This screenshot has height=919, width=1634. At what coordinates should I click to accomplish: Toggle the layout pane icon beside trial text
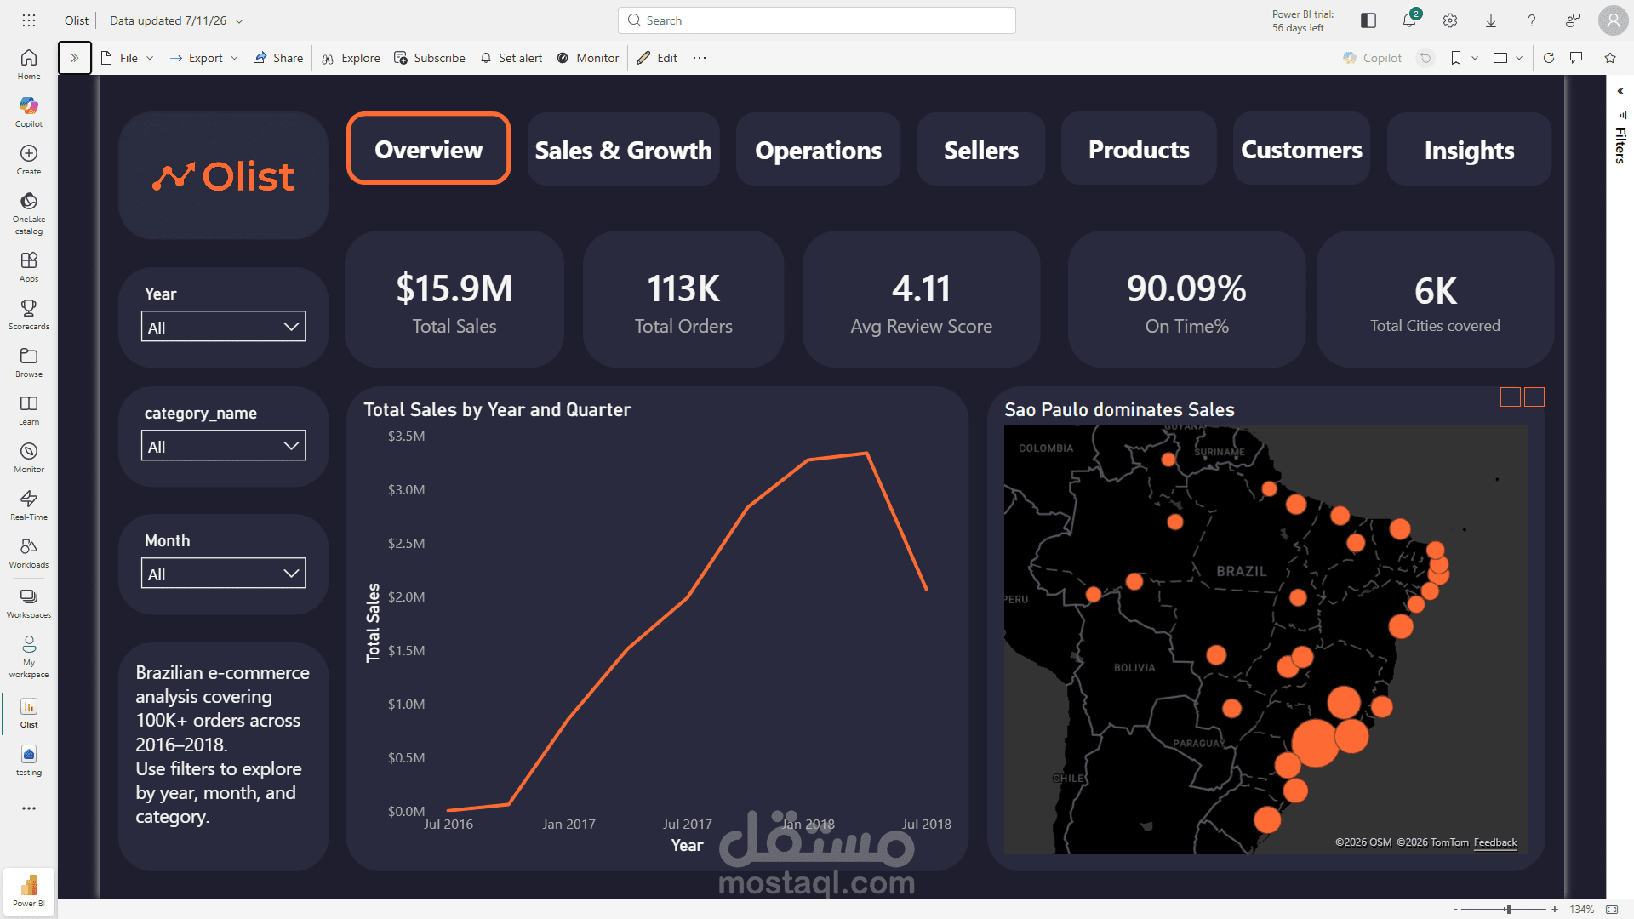coord(1368,20)
